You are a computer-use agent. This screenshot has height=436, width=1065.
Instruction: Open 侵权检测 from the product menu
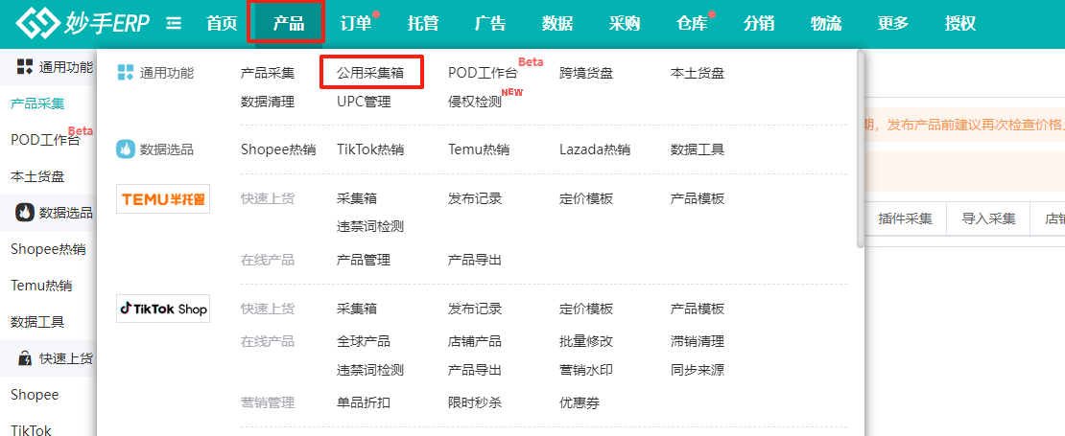[x=475, y=102]
